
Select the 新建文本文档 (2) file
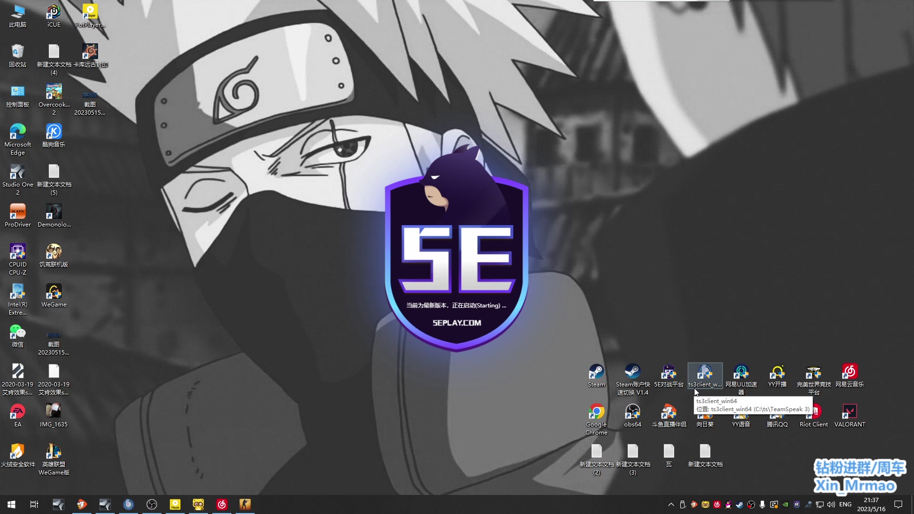pos(596,459)
